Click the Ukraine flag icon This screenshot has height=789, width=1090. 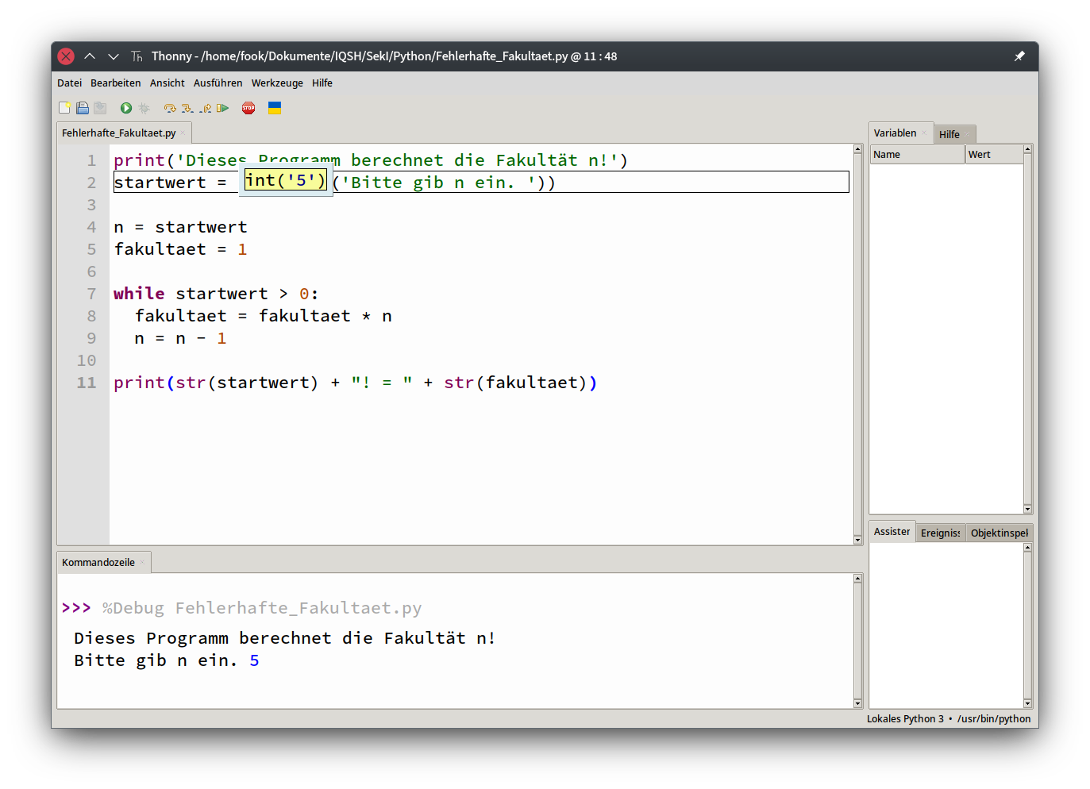coord(275,108)
